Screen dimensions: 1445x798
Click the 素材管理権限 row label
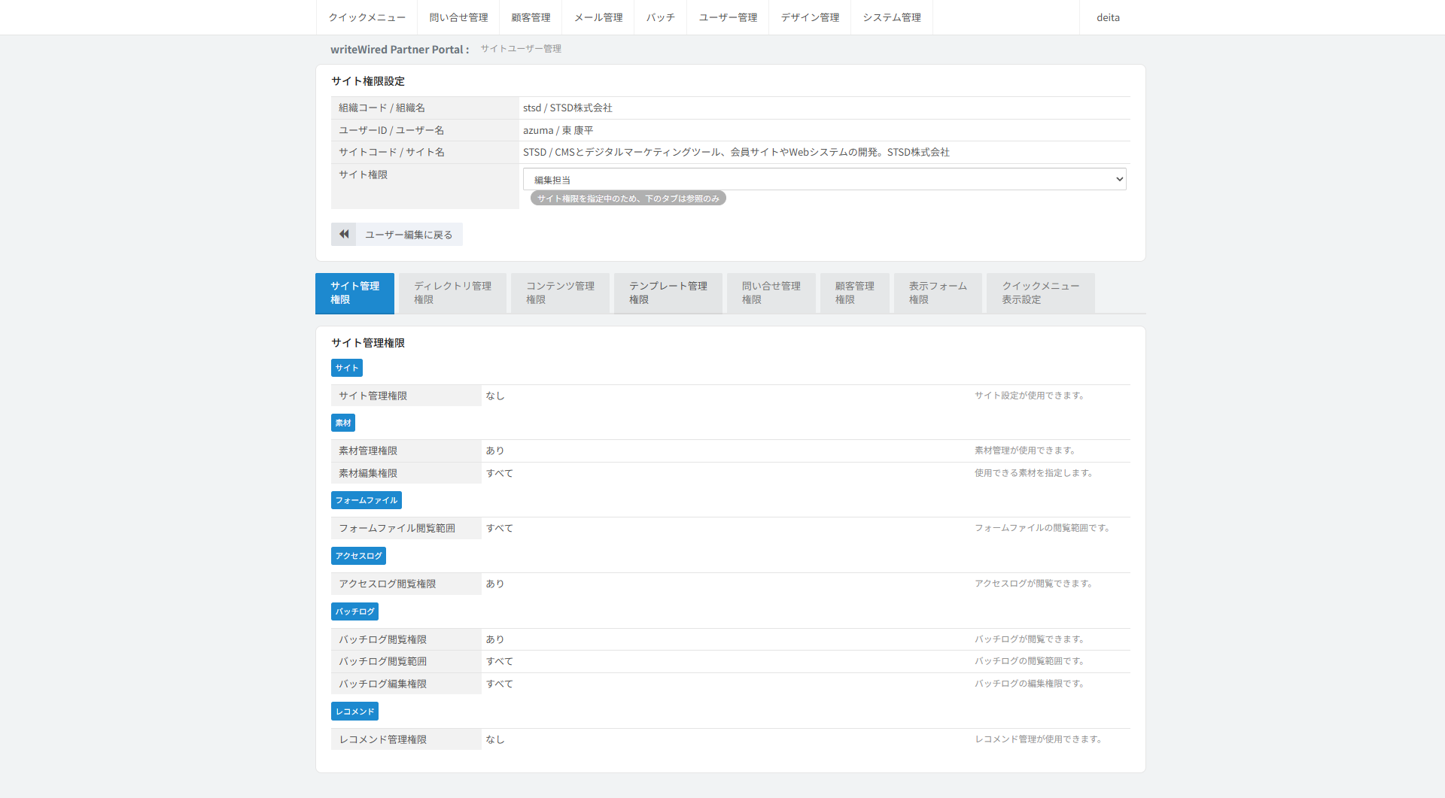pyautogui.click(x=368, y=451)
